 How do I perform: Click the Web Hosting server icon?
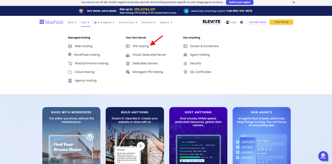[70, 46]
